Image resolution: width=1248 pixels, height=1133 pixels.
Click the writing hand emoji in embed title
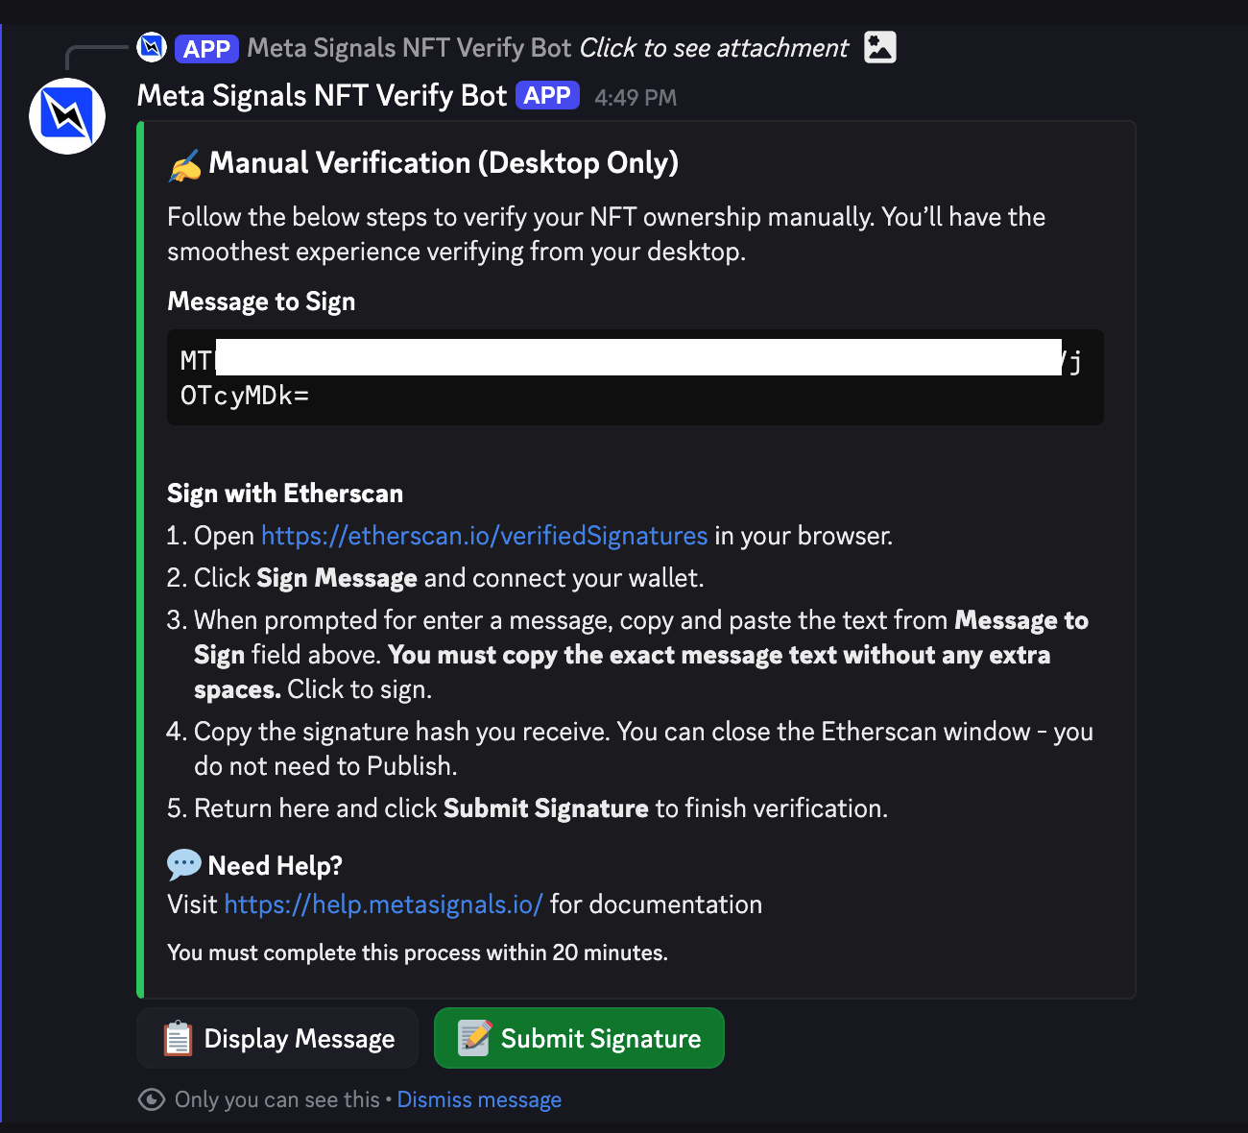coord(184,165)
